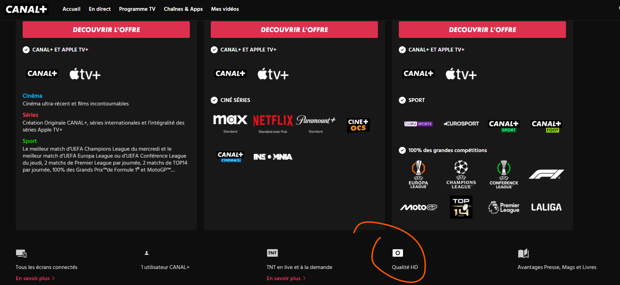Click the TNT badge icon

pyautogui.click(x=272, y=253)
